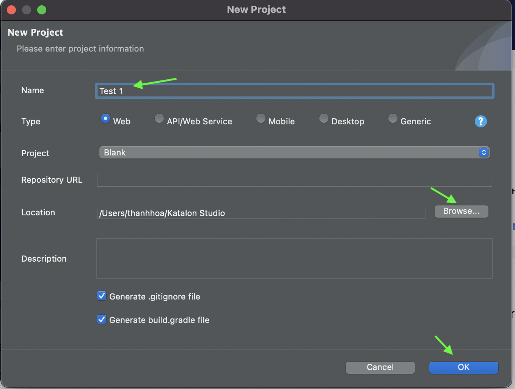Screen dimensions: 515x389
Task: Close the New Project window with red button
Action: (11, 10)
